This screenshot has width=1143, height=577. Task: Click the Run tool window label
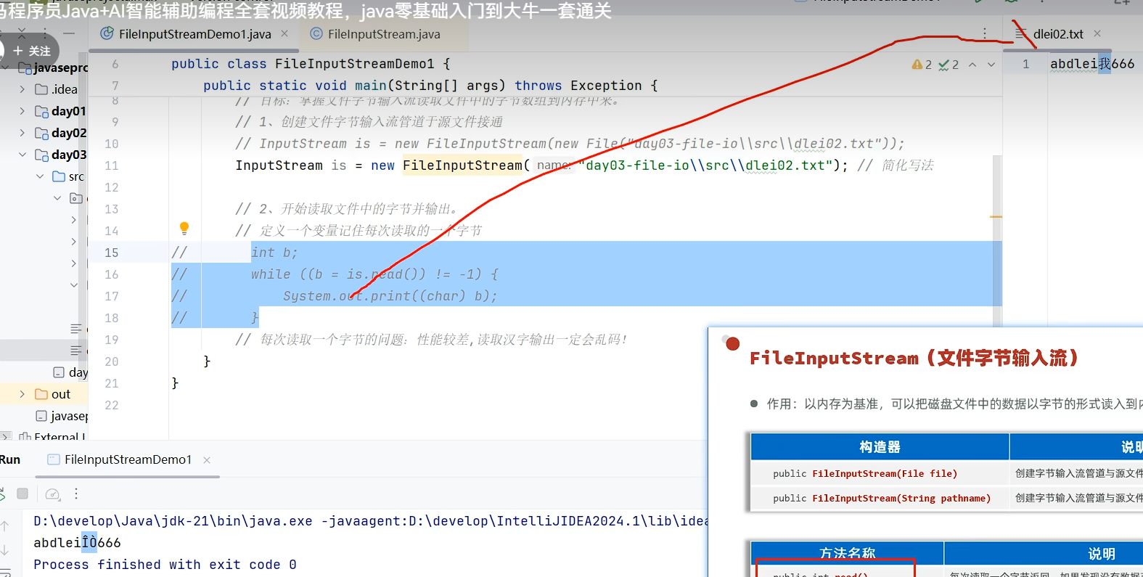(x=10, y=459)
